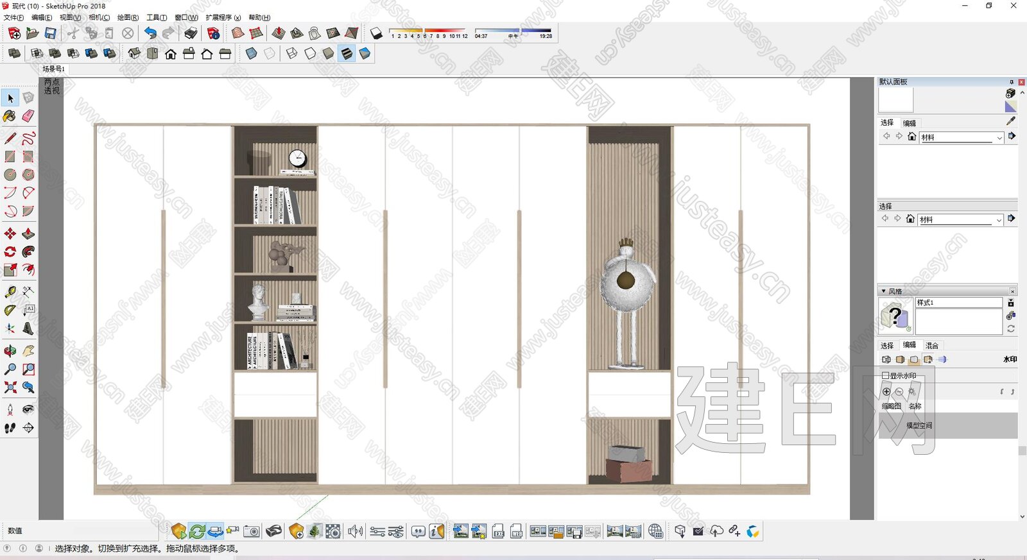The image size is (1027, 560).
Task: Enable Wireframe face style
Action: (x=292, y=54)
